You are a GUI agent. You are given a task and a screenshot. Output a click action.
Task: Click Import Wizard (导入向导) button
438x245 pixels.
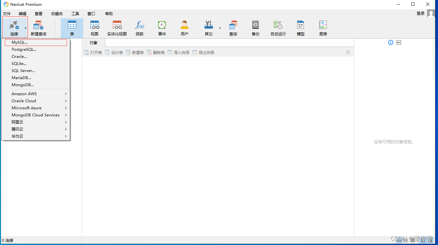(178, 52)
